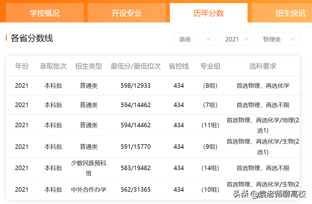Viewport: 312px width, 204px height.
Task: Click the 最低分/最低位次 column header
Action: point(135,66)
